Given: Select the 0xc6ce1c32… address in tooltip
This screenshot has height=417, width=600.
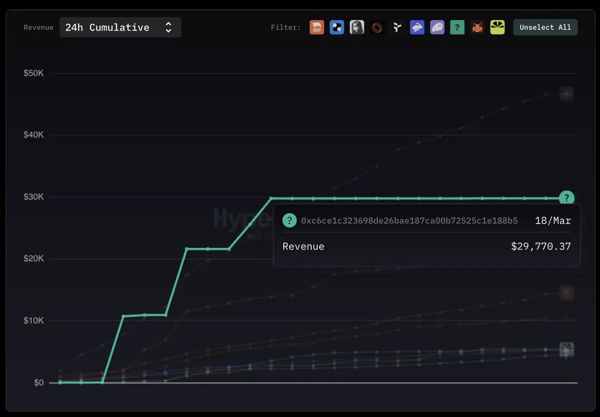Looking at the screenshot, I should 409,220.
